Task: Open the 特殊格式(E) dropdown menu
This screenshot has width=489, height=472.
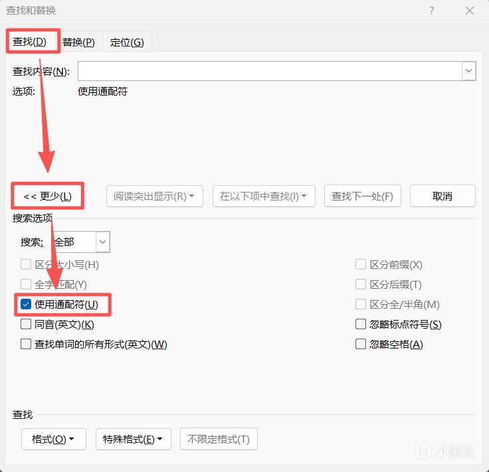Action: [134, 439]
